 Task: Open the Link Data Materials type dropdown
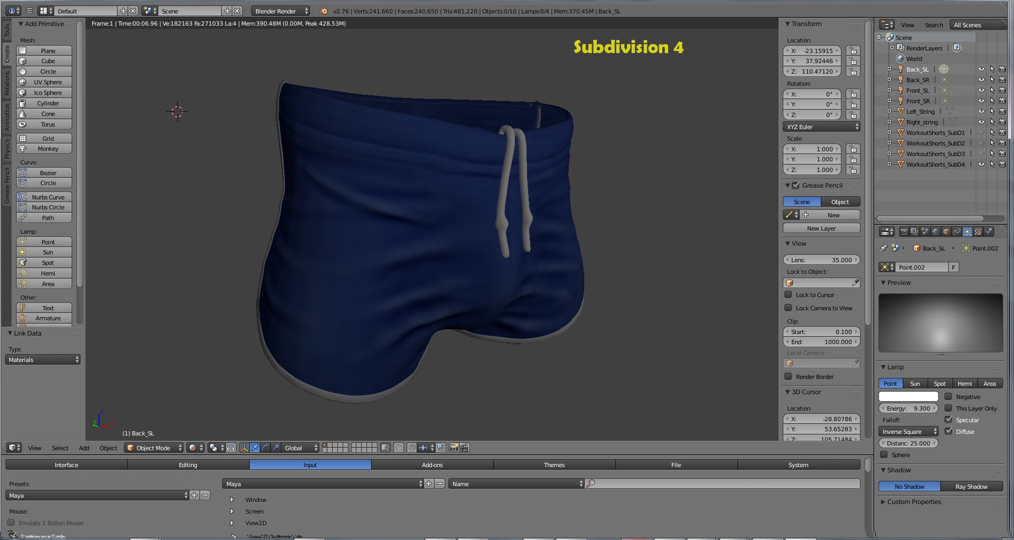pyautogui.click(x=43, y=359)
